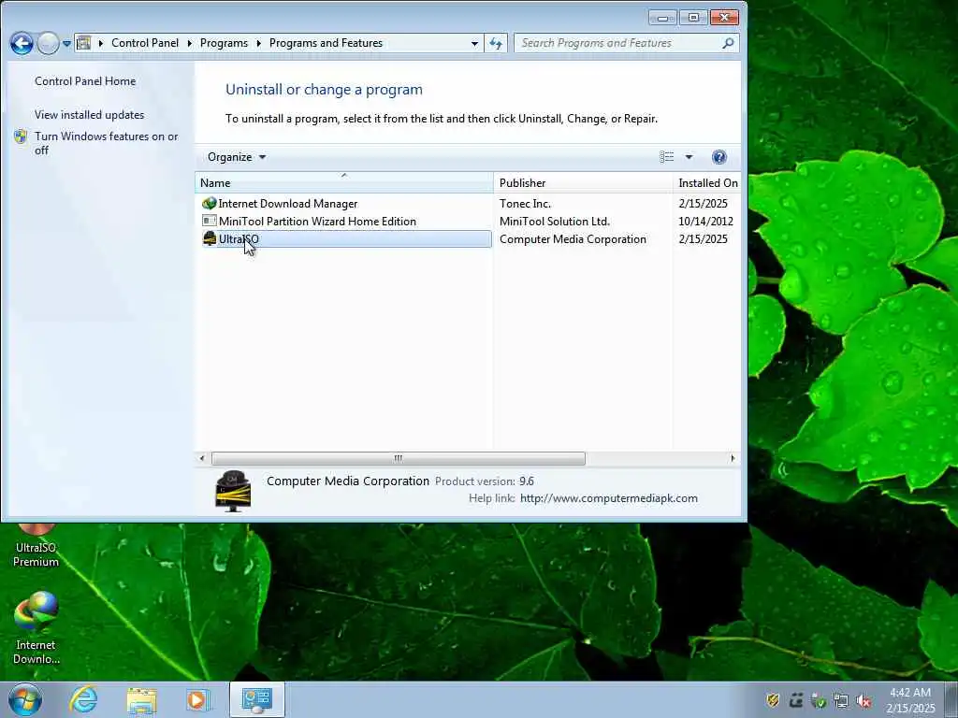
Task: Click the UltraISO details pane icon
Action: click(233, 491)
